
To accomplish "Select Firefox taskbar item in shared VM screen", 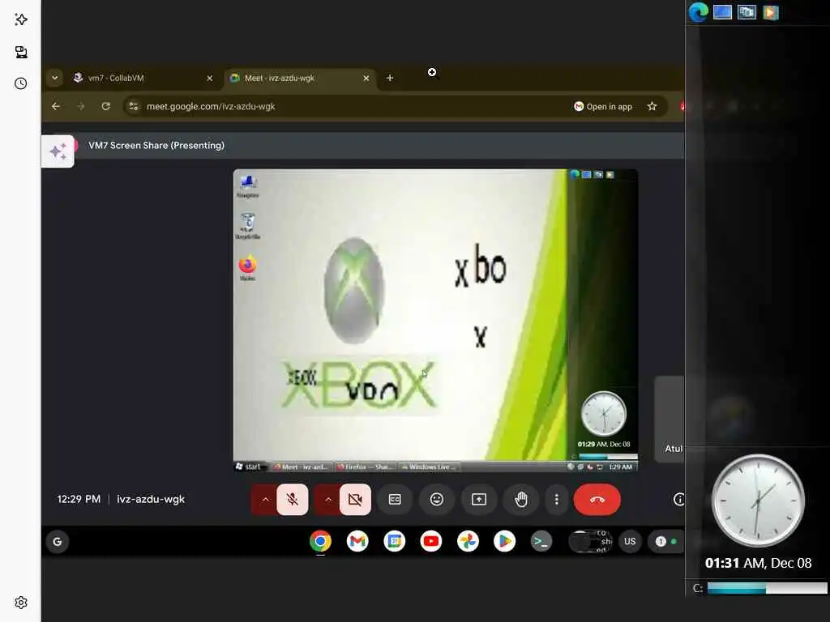I will (366, 466).
